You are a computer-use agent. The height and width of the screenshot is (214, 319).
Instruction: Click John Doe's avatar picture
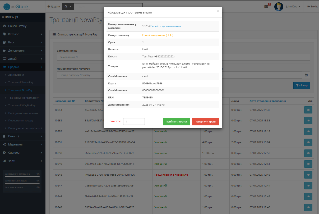[x=279, y=7]
